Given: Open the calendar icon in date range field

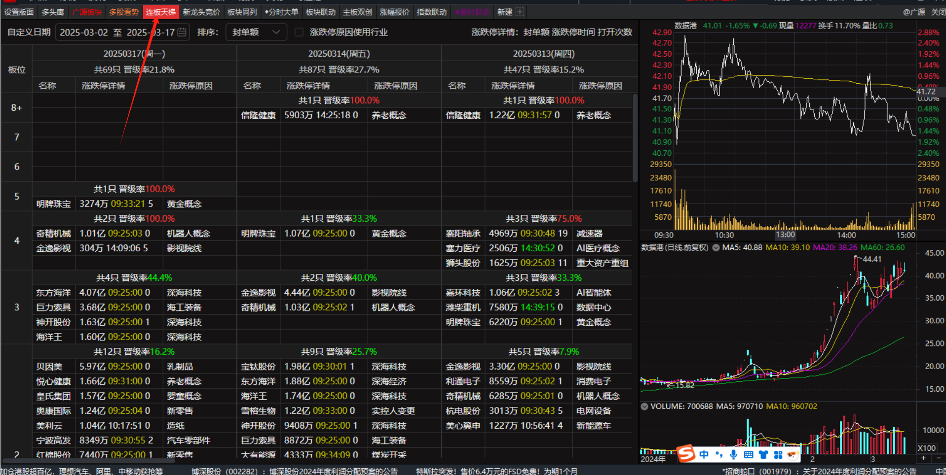Looking at the screenshot, I should [x=182, y=33].
